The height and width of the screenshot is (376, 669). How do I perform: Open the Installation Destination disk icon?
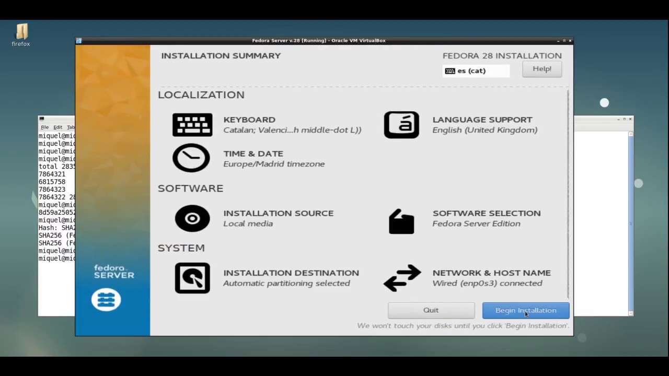tap(192, 278)
